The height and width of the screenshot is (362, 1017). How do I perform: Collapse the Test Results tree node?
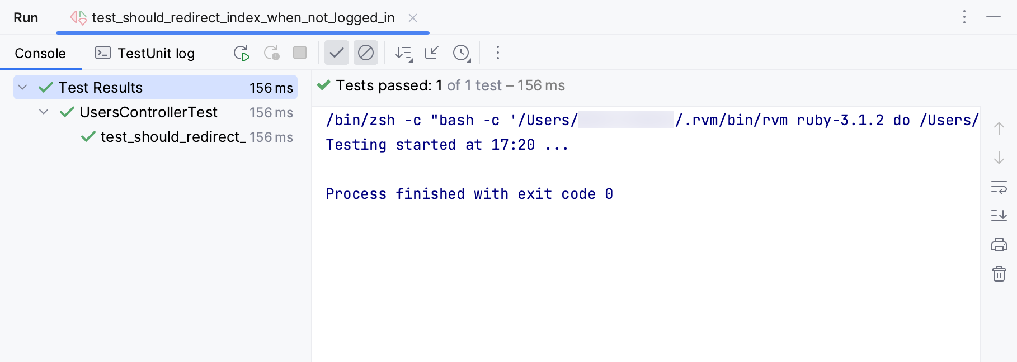(22, 87)
